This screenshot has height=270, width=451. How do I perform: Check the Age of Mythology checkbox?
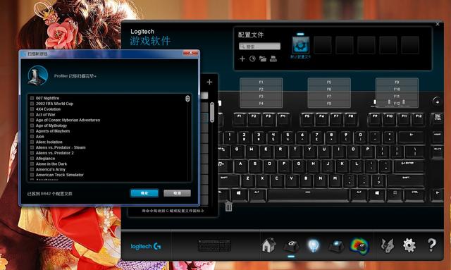click(x=32, y=125)
